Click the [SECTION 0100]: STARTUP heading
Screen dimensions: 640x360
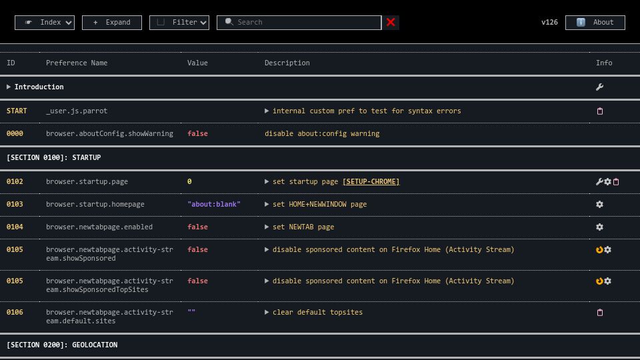click(53, 157)
